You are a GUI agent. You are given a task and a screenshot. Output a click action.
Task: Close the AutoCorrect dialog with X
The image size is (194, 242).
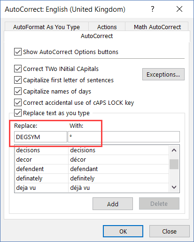coord(179,9)
